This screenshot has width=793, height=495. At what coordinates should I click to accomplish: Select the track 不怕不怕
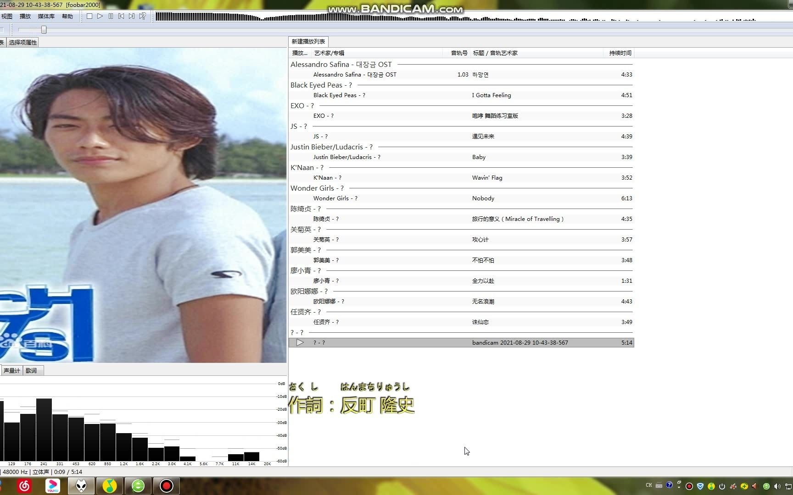[461, 260]
